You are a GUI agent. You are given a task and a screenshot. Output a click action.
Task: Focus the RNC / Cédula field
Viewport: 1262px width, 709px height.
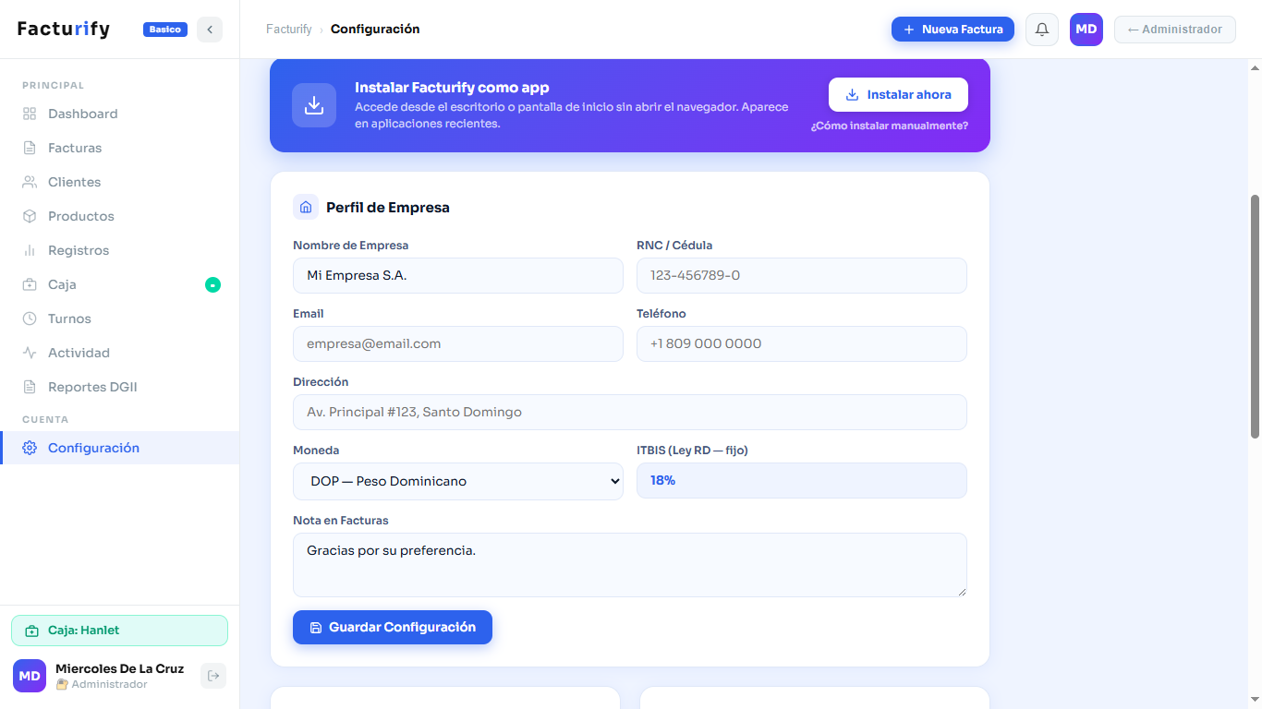pos(802,275)
